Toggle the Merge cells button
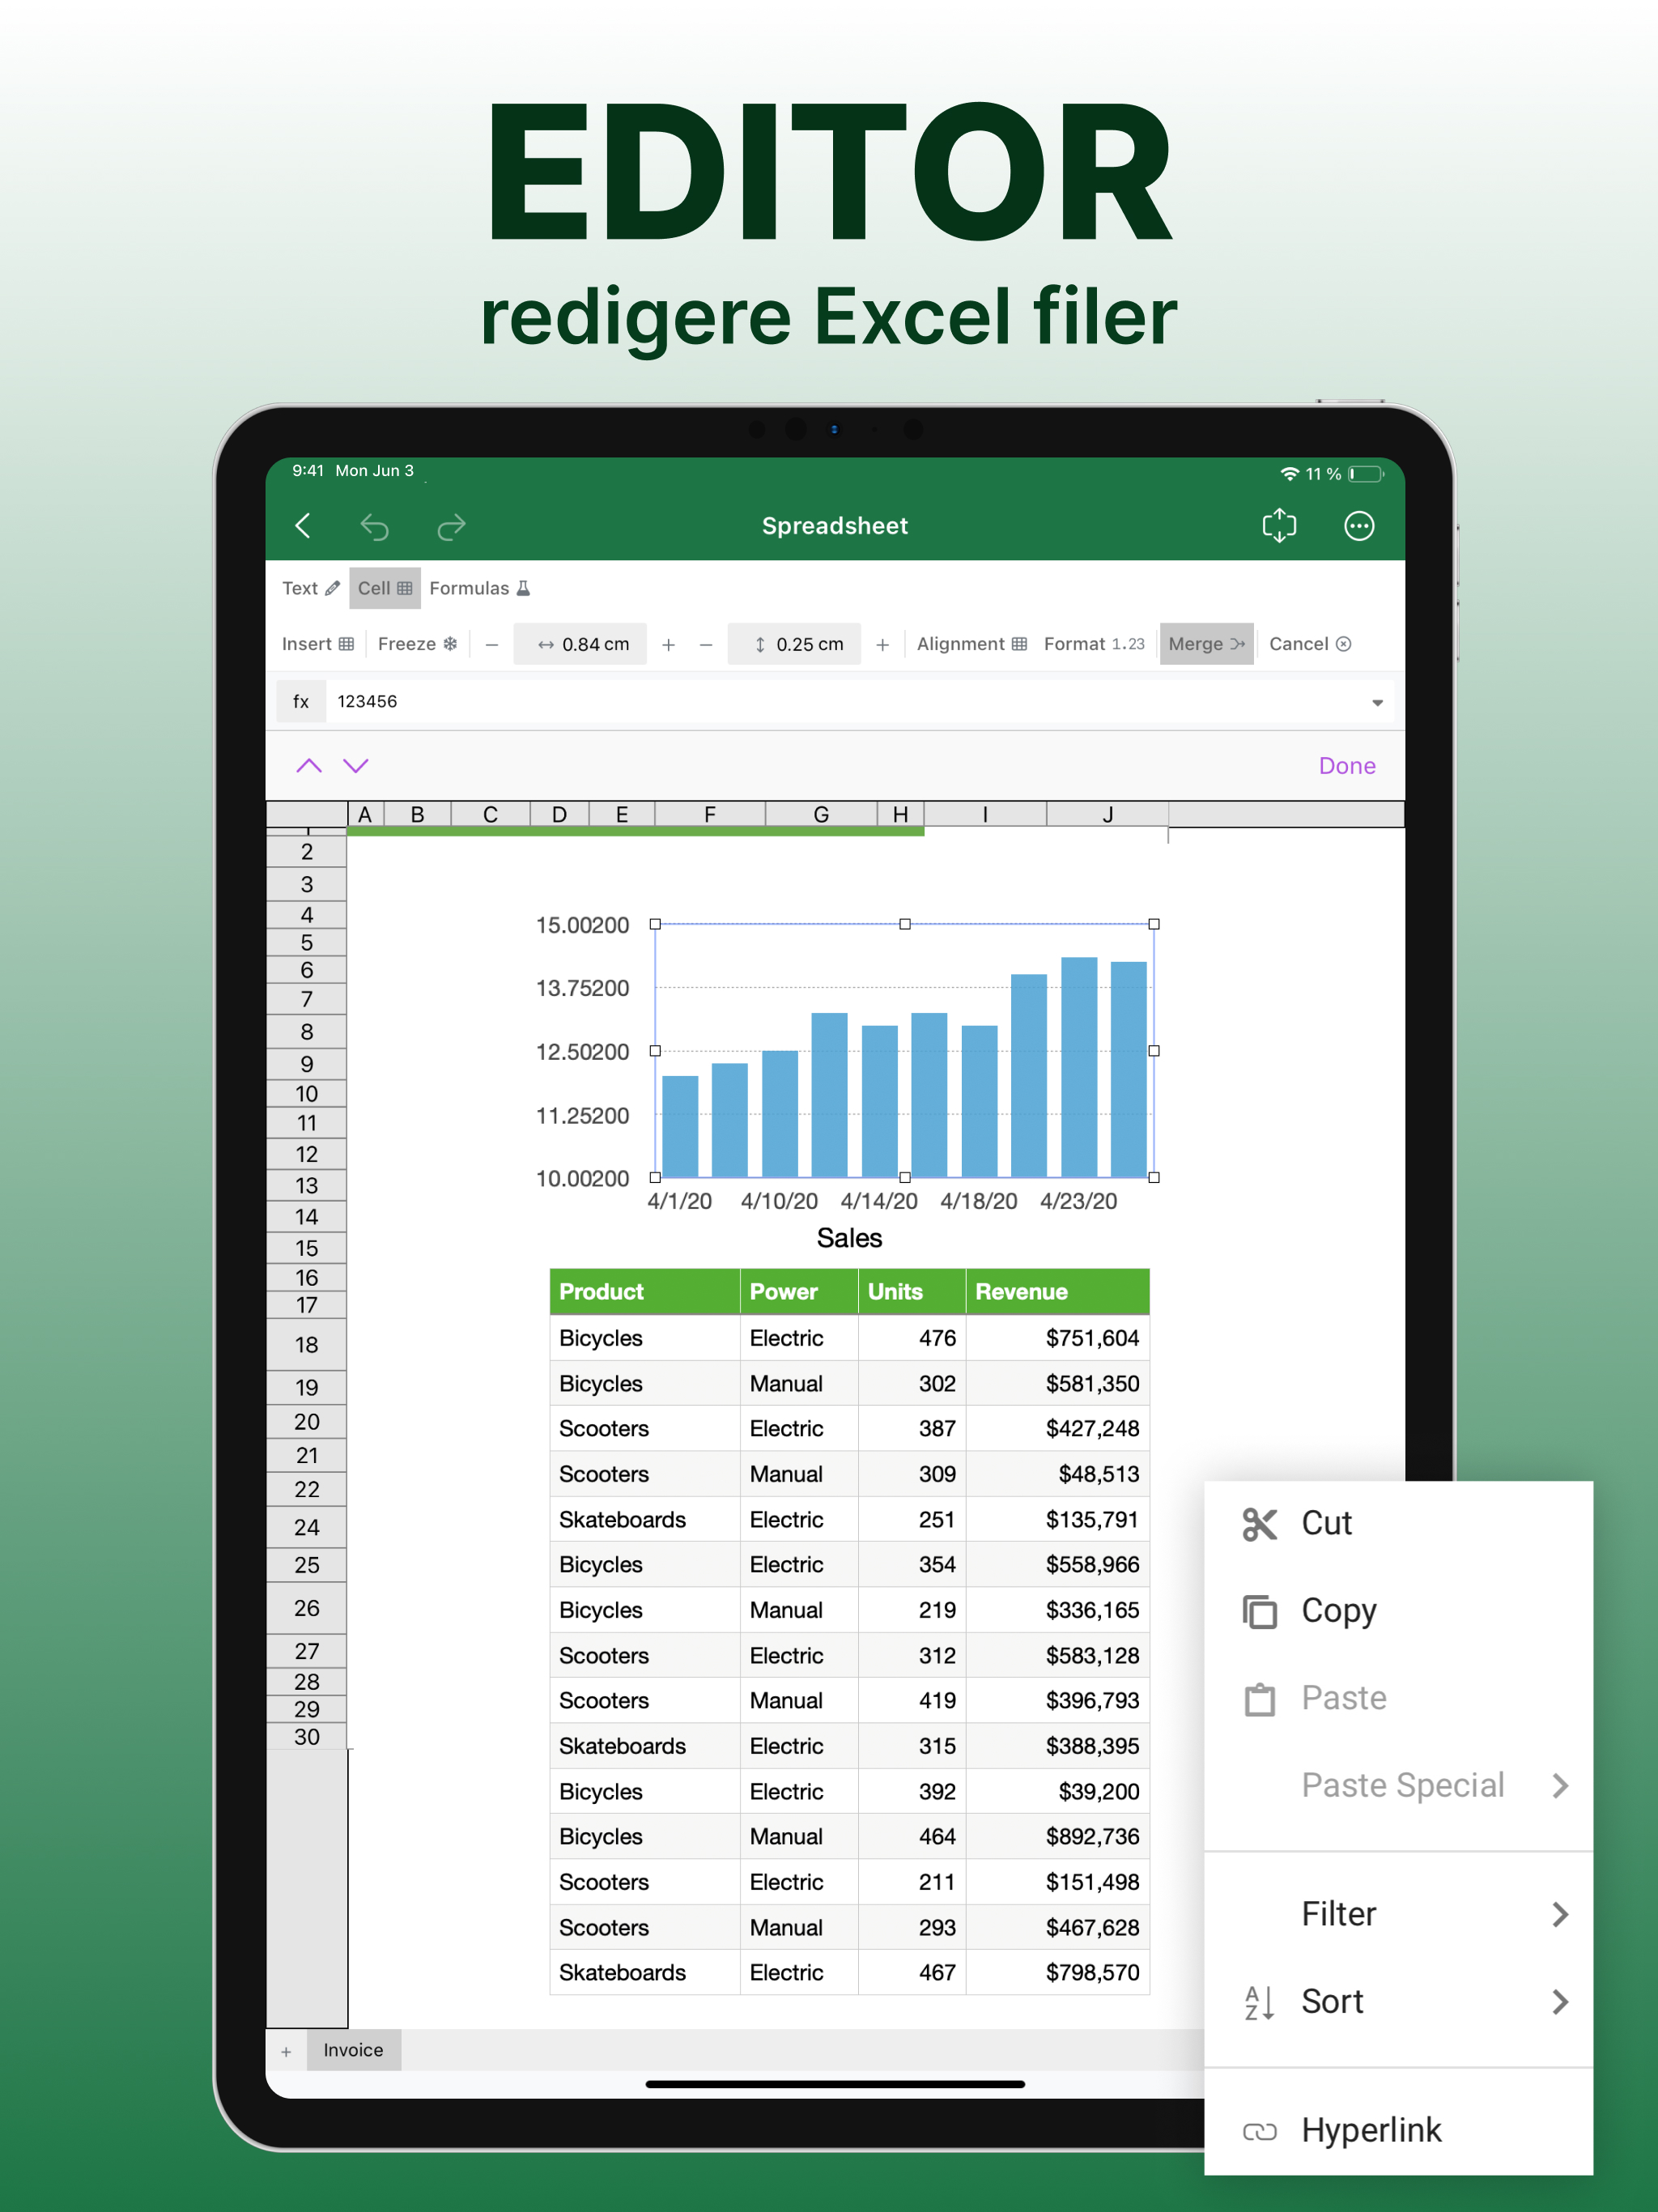This screenshot has height=2212, width=1658. (1206, 644)
